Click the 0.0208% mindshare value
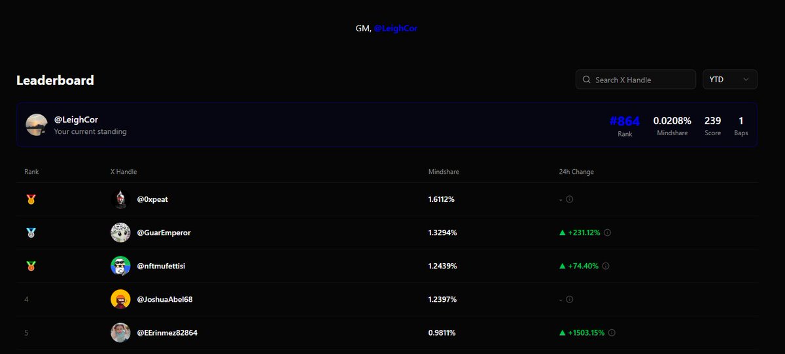This screenshot has height=354, width=785. coord(672,121)
